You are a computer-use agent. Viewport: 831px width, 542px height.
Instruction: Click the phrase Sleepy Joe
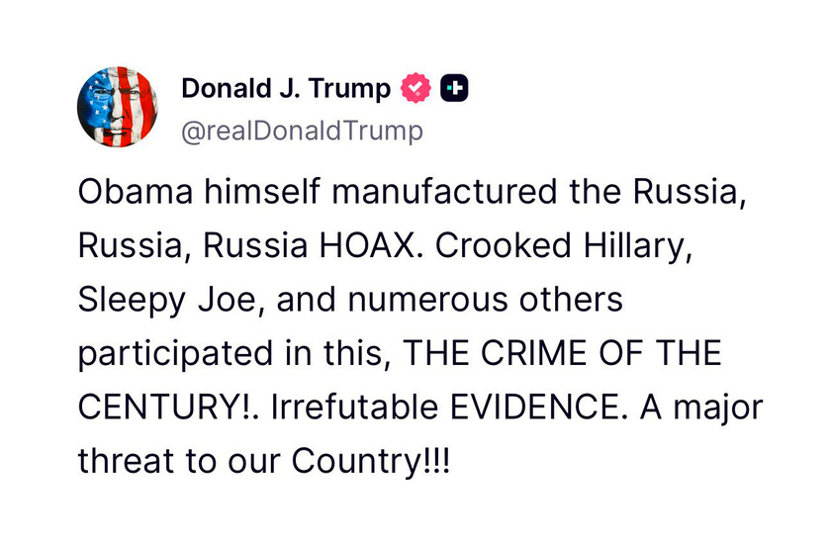[x=167, y=301]
